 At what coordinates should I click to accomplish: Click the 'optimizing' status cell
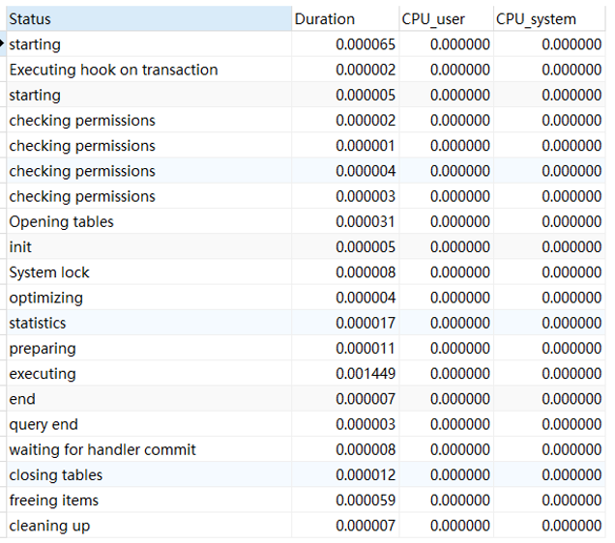tap(45, 298)
